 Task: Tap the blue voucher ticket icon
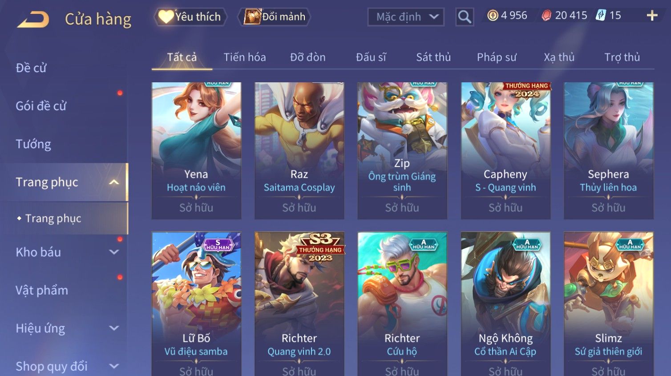(601, 16)
